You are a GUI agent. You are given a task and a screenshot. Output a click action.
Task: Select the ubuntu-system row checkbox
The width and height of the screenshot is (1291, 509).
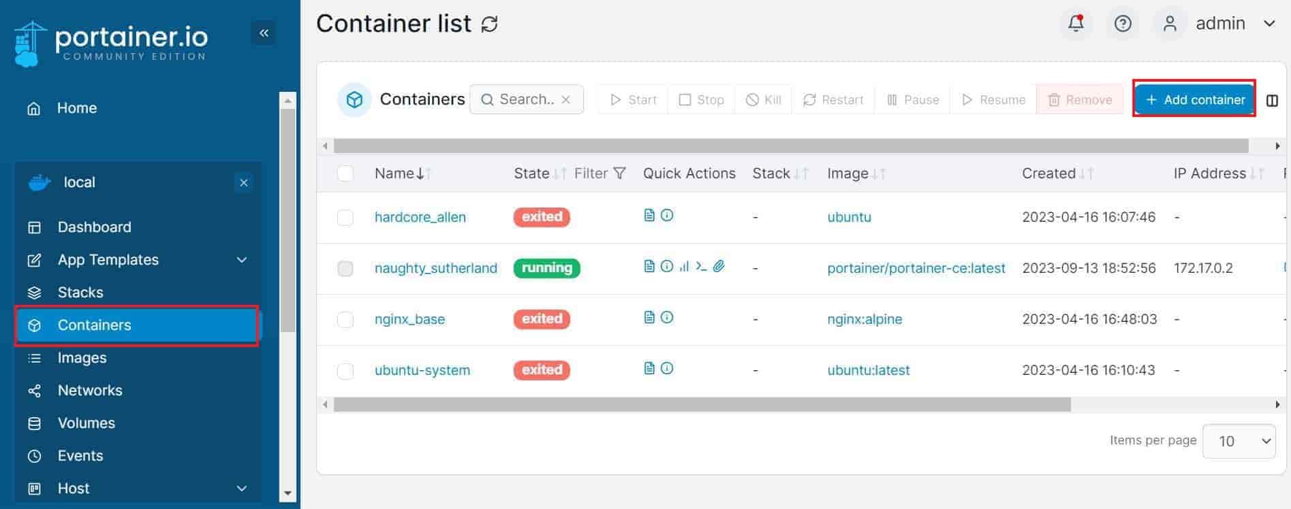click(345, 370)
